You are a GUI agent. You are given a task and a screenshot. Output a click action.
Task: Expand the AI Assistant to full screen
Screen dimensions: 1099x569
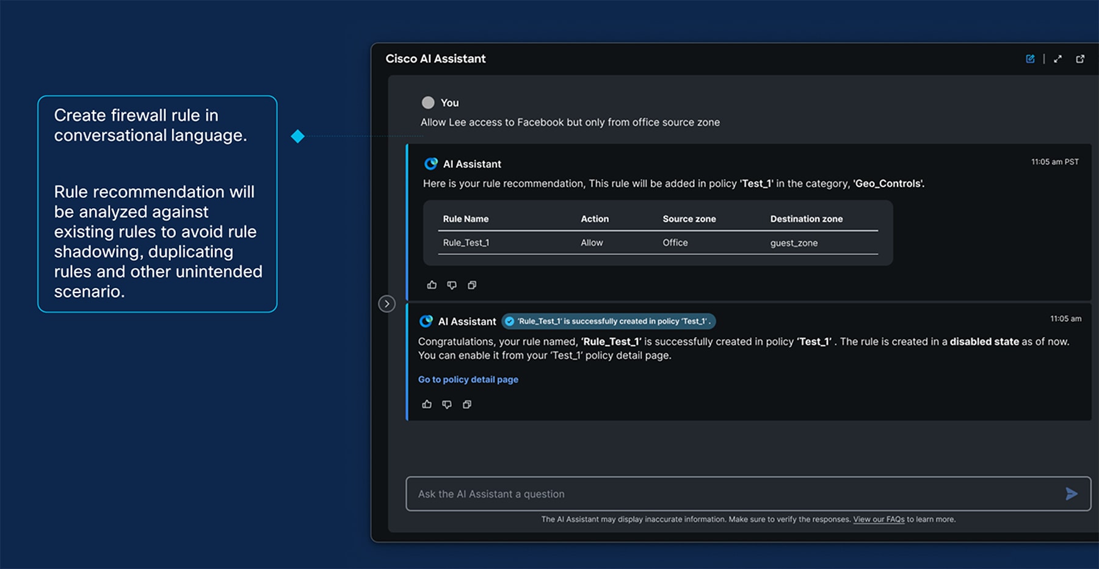[1058, 59]
